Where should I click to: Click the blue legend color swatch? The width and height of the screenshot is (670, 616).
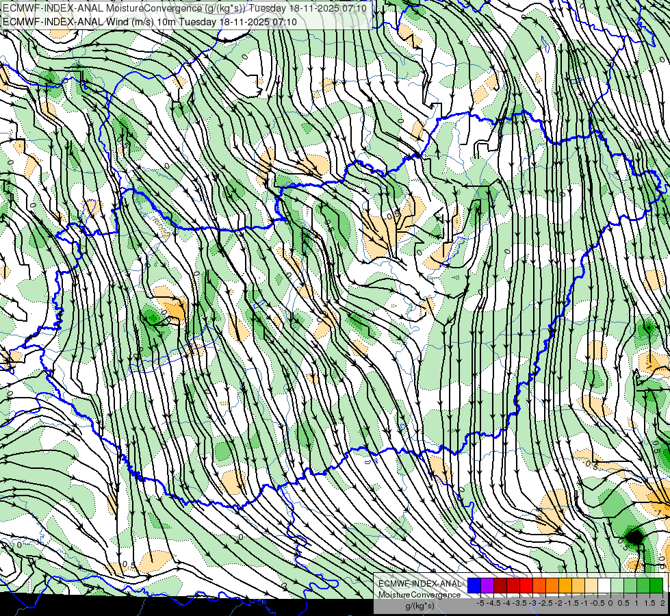click(474, 585)
